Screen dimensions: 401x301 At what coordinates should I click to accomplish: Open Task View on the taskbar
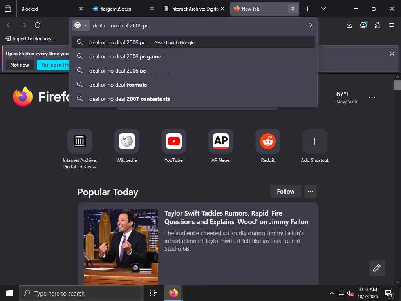tap(154, 293)
